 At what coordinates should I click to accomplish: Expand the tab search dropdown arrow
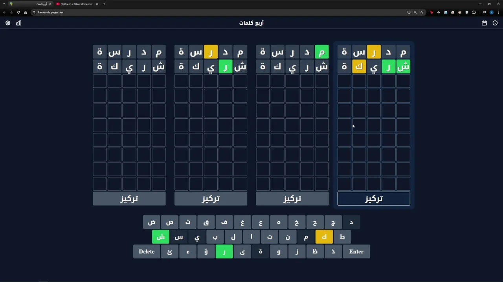(4, 4)
